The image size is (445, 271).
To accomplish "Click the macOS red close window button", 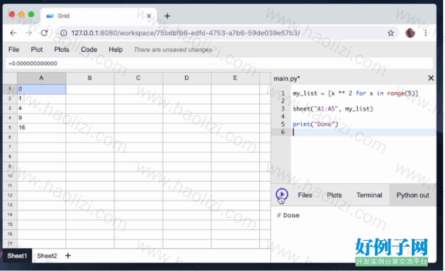I will (12, 14).
